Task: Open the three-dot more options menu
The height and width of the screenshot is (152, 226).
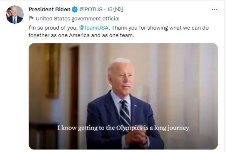Action: [x=214, y=9]
